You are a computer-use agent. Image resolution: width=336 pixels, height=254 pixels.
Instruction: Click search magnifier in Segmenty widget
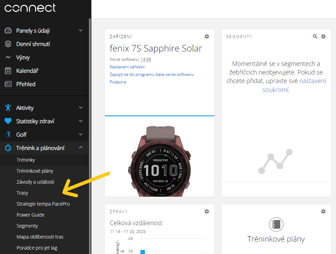point(315,36)
